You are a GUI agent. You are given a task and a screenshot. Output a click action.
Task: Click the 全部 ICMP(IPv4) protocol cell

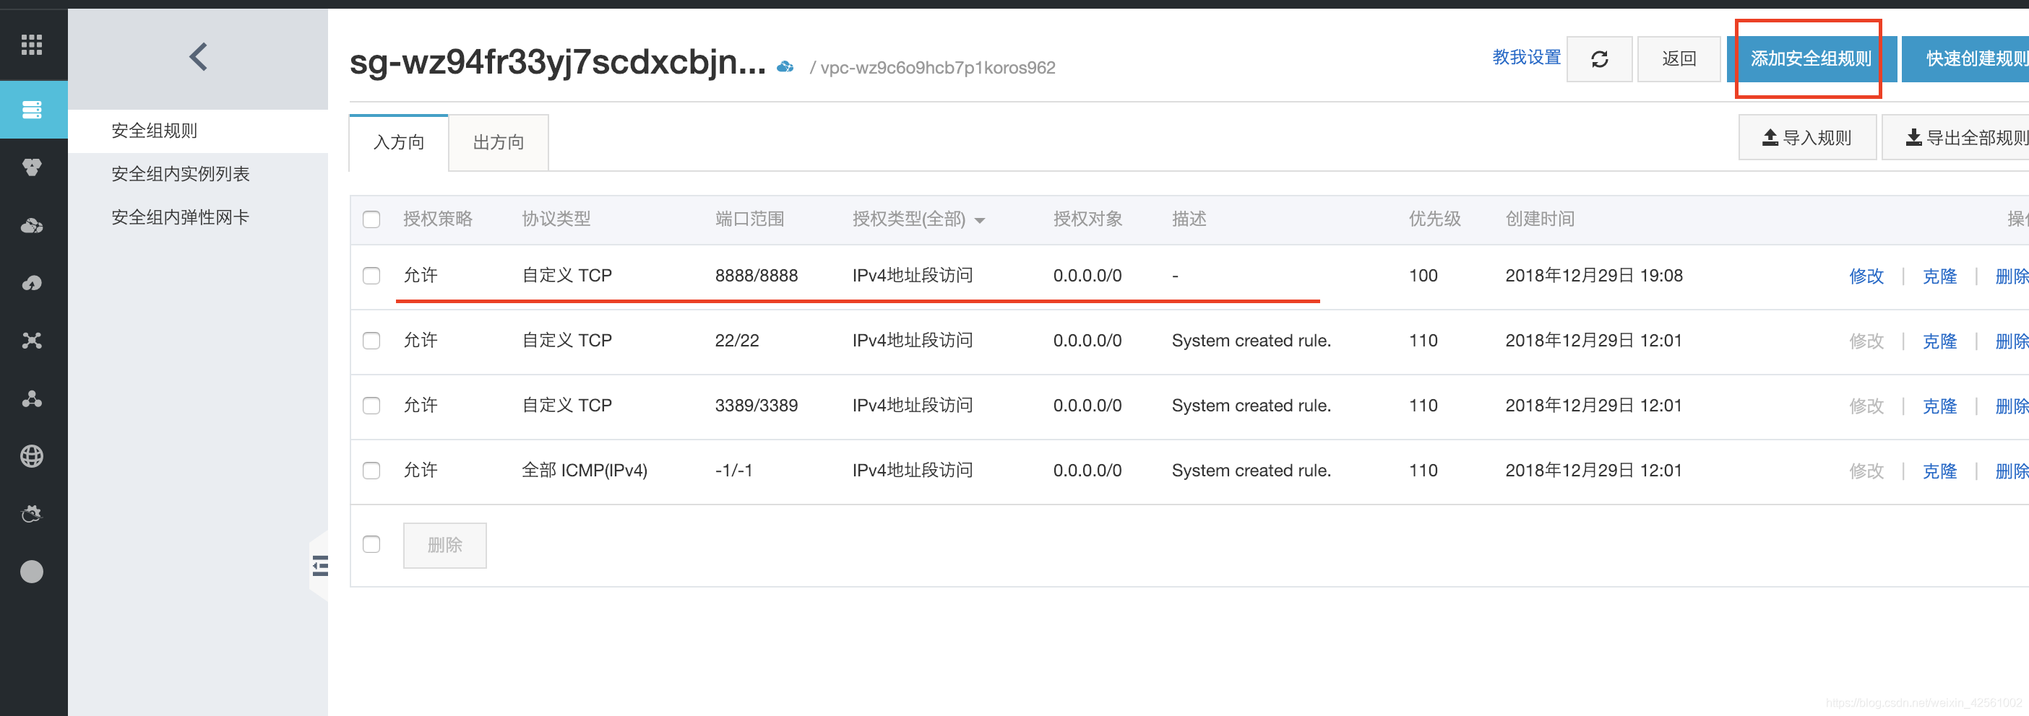585,471
